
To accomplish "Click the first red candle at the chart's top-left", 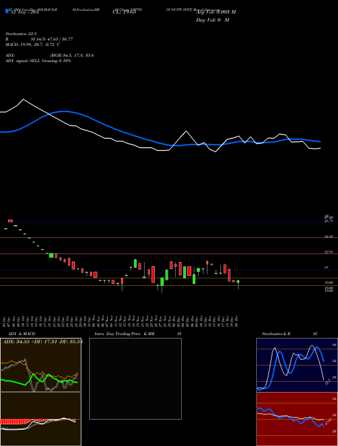I will point(11,221).
